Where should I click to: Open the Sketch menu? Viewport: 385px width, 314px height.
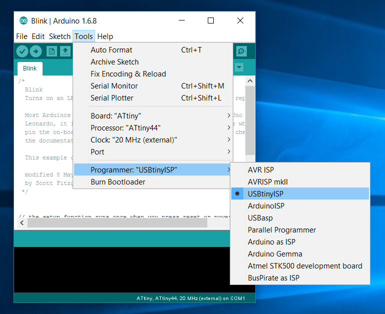(x=60, y=36)
